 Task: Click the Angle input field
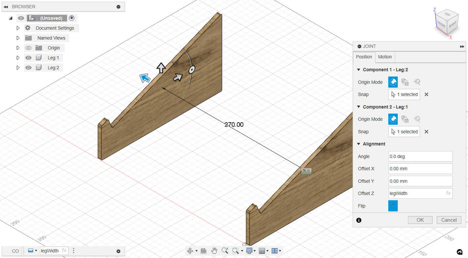421,156
